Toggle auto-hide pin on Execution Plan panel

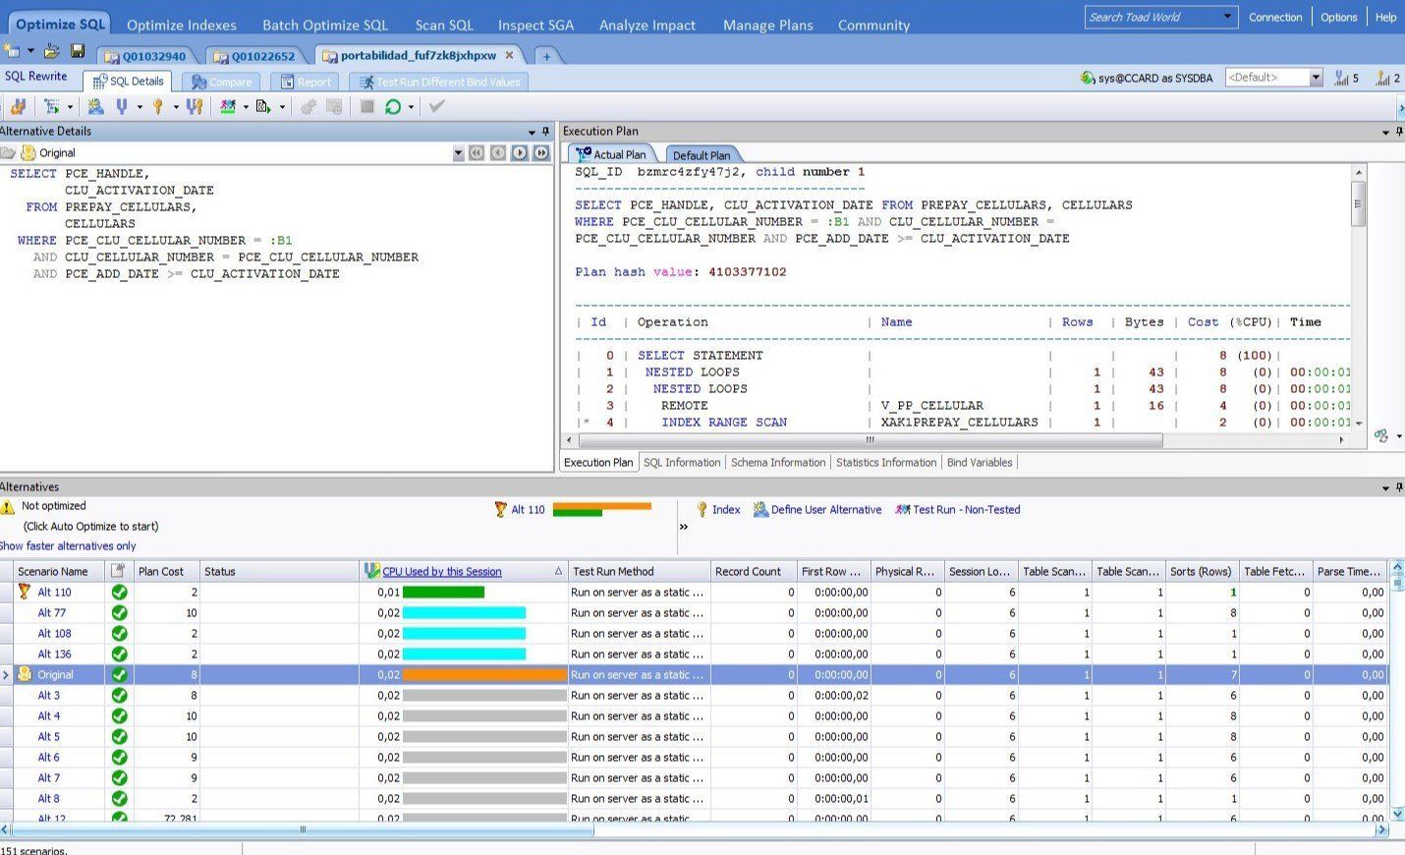(1399, 131)
